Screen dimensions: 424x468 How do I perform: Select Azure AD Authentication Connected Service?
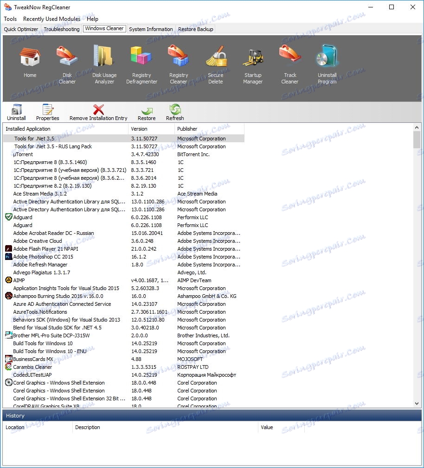pyautogui.click(x=124, y=304)
